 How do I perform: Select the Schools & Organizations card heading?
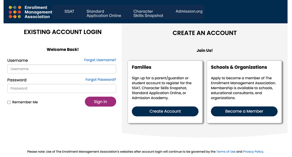pyautogui.click(x=239, y=67)
